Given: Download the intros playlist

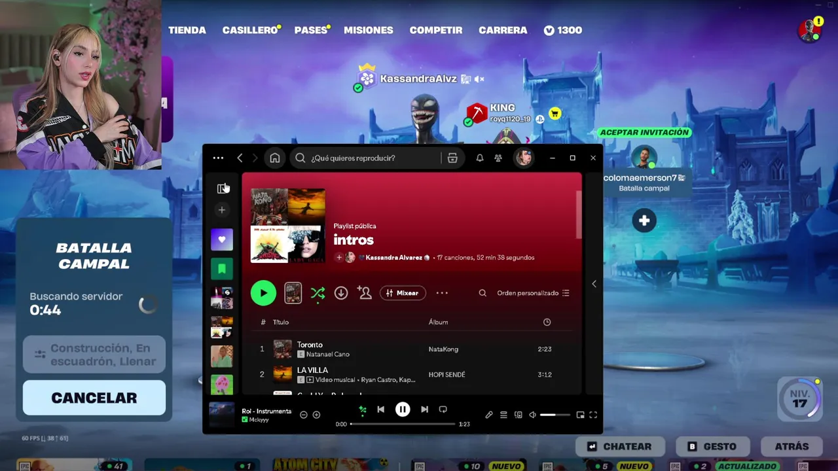Looking at the screenshot, I should [341, 293].
